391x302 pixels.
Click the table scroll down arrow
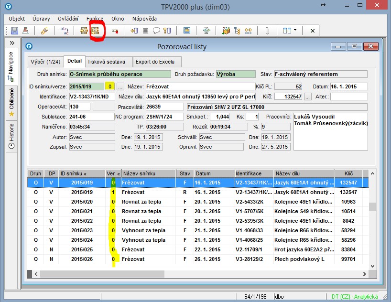click(372, 266)
